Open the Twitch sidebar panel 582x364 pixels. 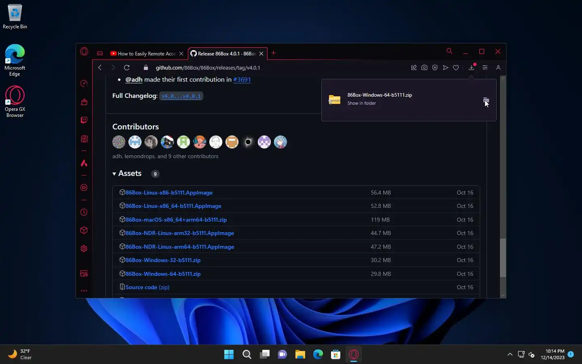tap(84, 120)
